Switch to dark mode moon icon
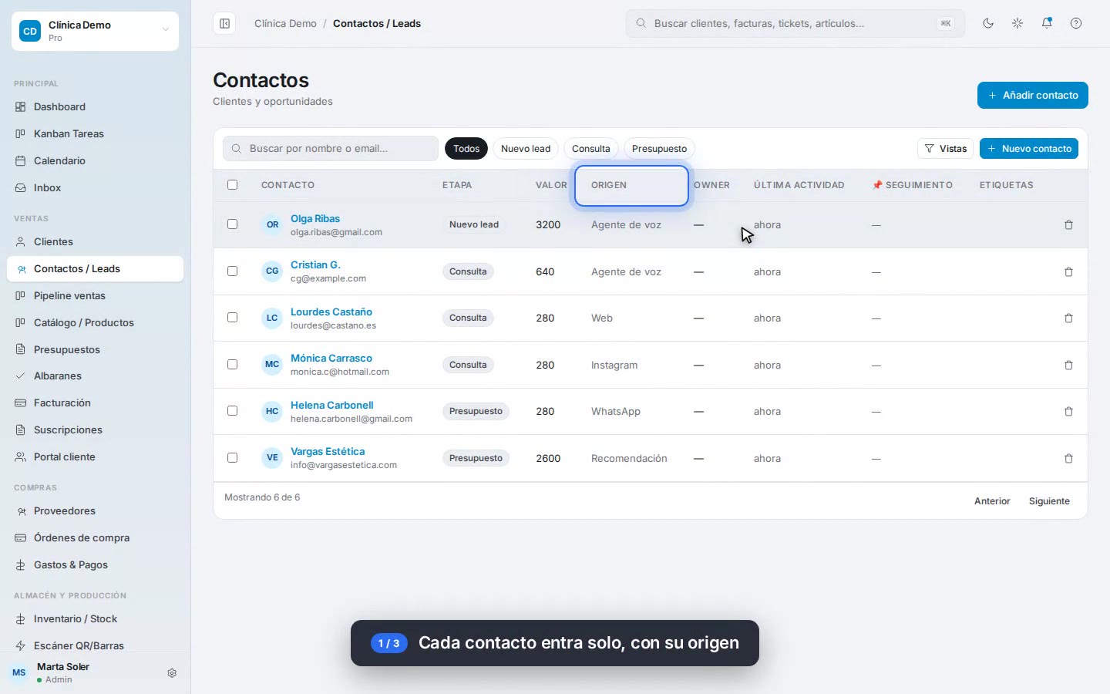The width and height of the screenshot is (1110, 694). (988, 23)
